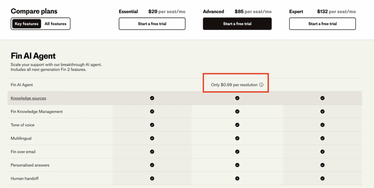The image size is (374, 188).
Task: Switch to Key features view
Action: click(x=26, y=24)
